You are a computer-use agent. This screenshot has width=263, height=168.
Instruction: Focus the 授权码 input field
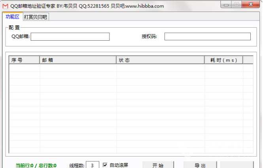(208, 36)
